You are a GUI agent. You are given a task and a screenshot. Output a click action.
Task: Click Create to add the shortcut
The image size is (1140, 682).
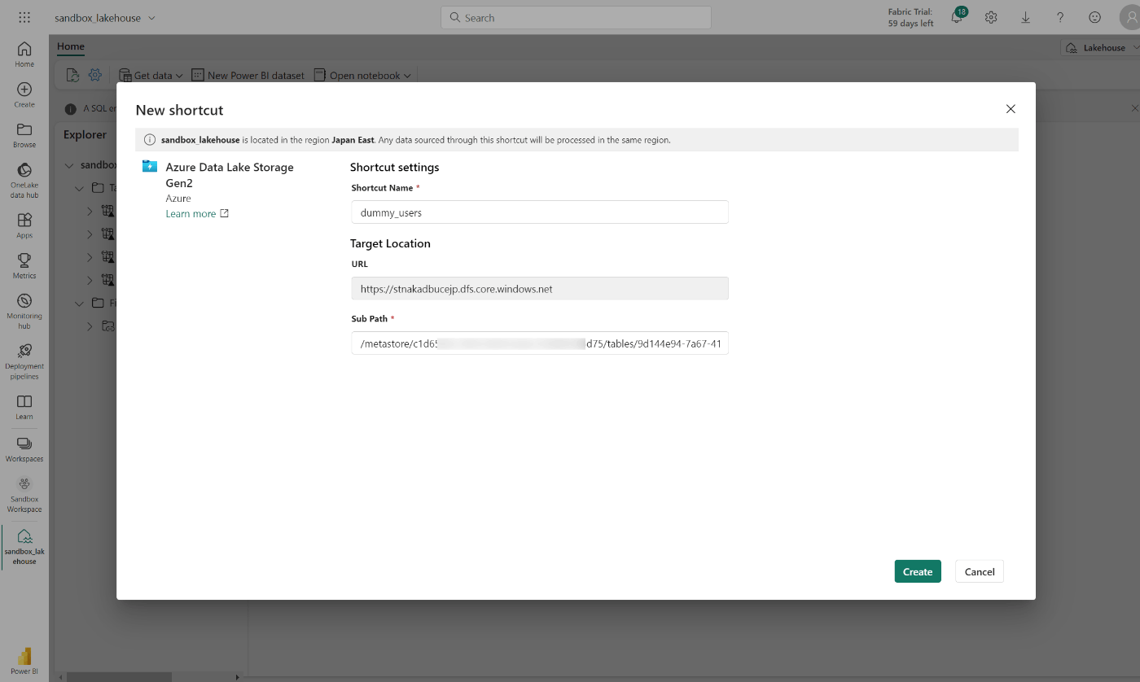tap(917, 571)
